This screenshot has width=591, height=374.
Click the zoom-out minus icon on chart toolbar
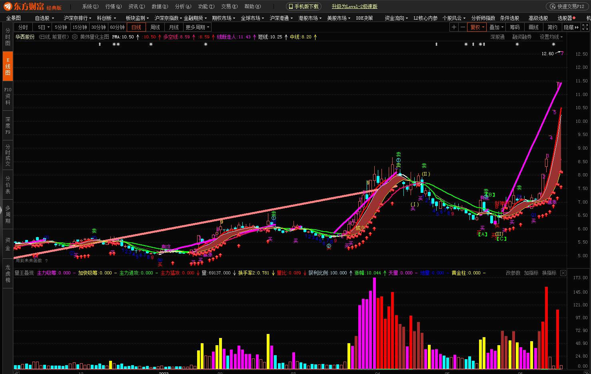[x=463, y=27]
